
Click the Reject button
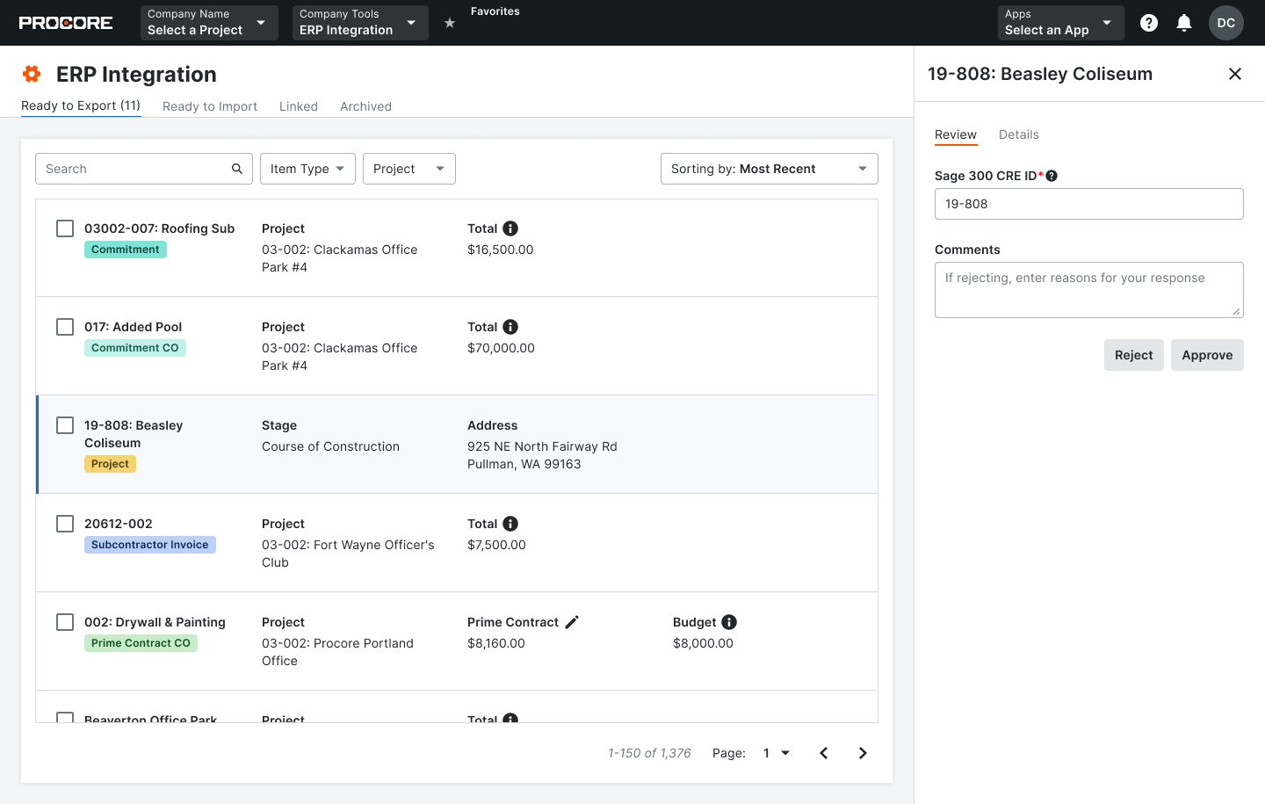[x=1134, y=355]
